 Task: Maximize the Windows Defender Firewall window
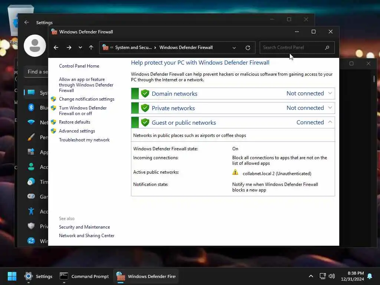(x=313, y=32)
